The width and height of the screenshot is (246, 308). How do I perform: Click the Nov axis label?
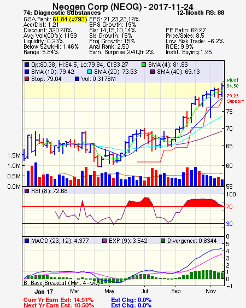pyautogui.click(x=210, y=291)
